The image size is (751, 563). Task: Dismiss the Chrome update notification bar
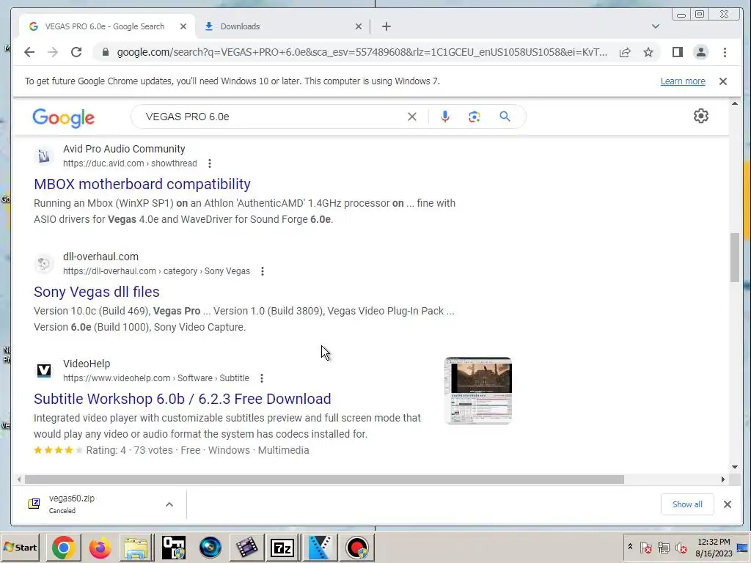(x=722, y=81)
